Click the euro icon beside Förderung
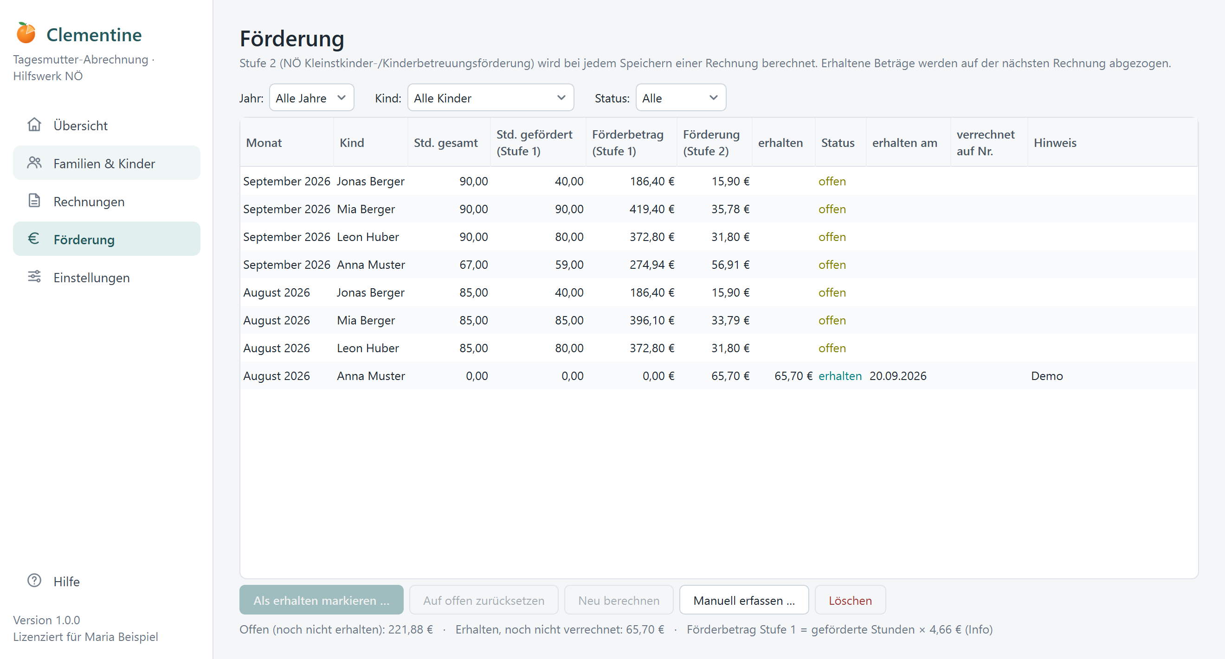This screenshot has height=659, width=1225. coord(33,239)
